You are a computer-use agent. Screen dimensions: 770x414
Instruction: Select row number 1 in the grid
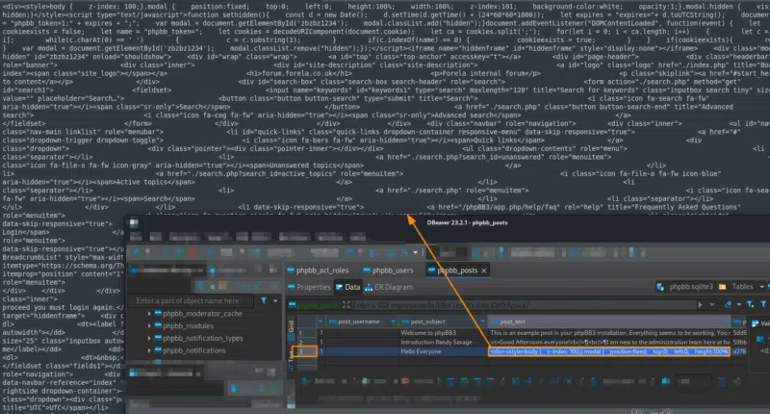305,333
